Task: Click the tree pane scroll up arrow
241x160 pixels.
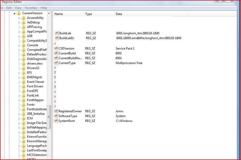Action: pyautogui.click(x=49, y=13)
